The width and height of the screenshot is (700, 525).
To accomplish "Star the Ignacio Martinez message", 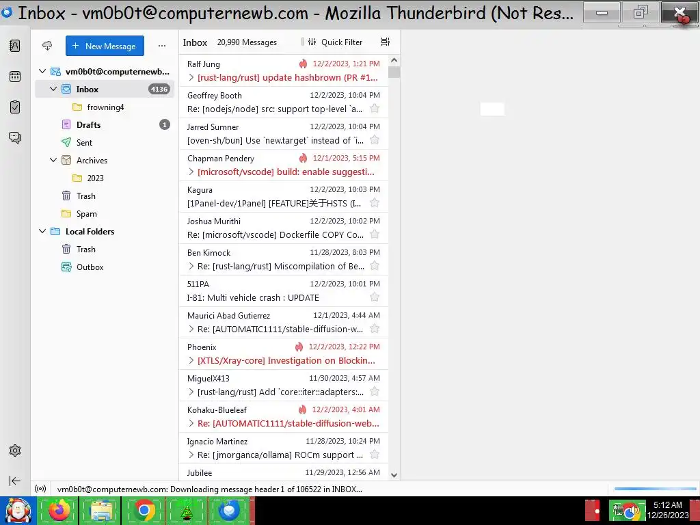I will point(375,455).
